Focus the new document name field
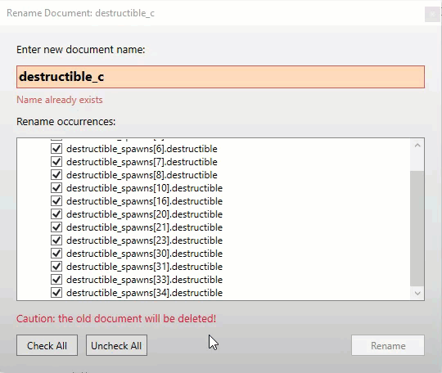This screenshot has height=373, width=442. (220, 77)
